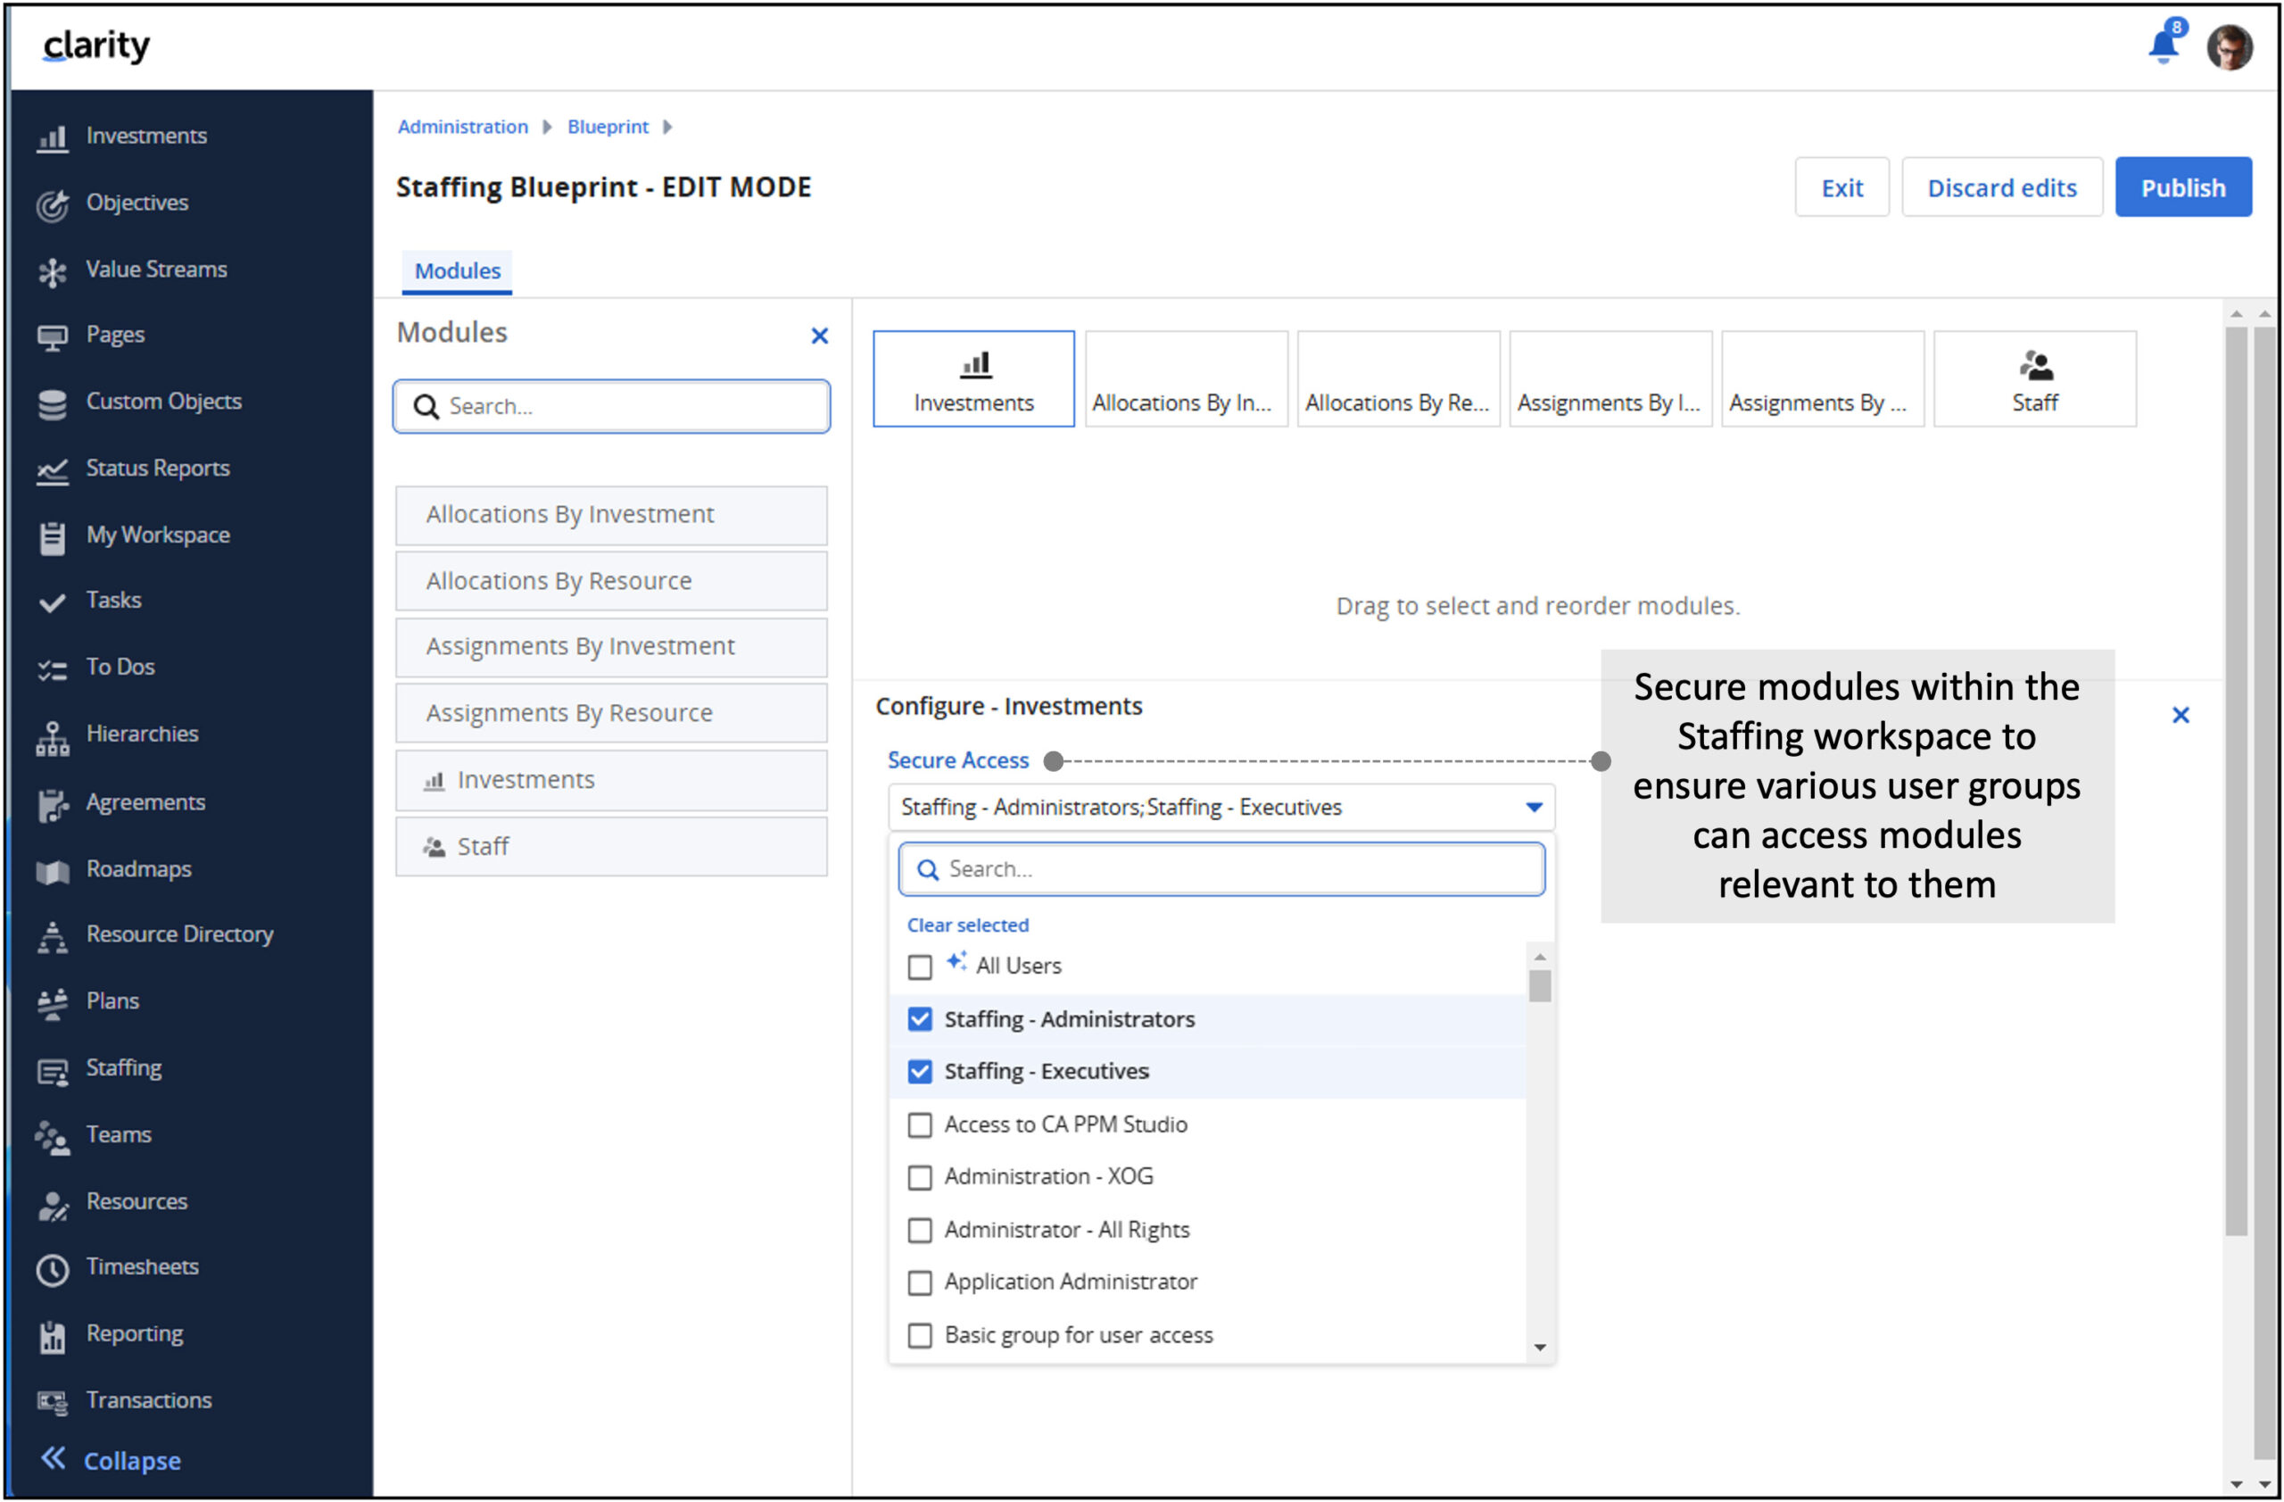
Task: Collapse the sidebar navigation
Action: coord(111,1460)
